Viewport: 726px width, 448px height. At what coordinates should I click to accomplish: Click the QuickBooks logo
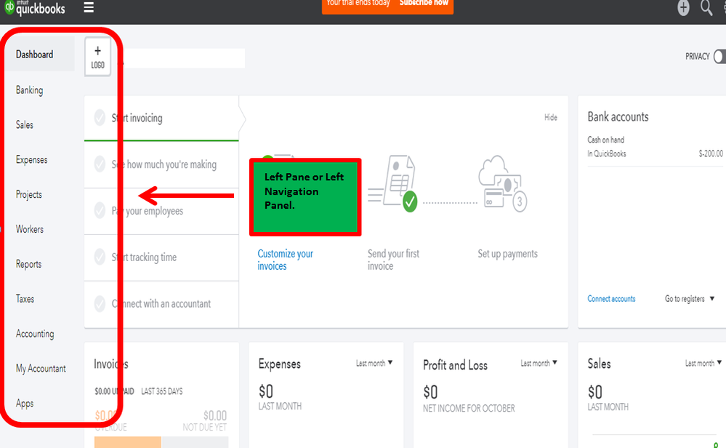click(x=35, y=8)
